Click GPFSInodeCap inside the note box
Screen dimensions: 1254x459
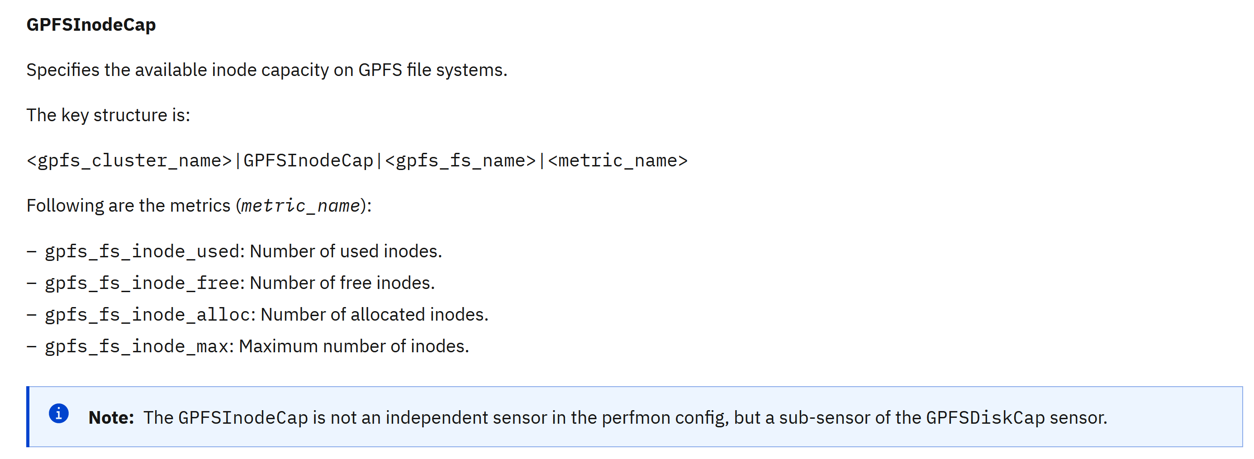(243, 418)
